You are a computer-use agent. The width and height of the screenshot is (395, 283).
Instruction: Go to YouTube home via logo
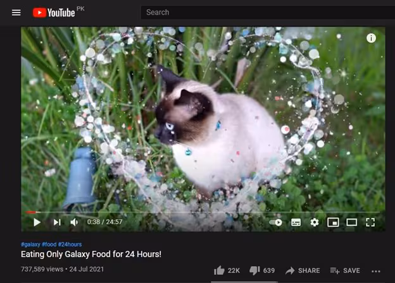[x=54, y=13]
